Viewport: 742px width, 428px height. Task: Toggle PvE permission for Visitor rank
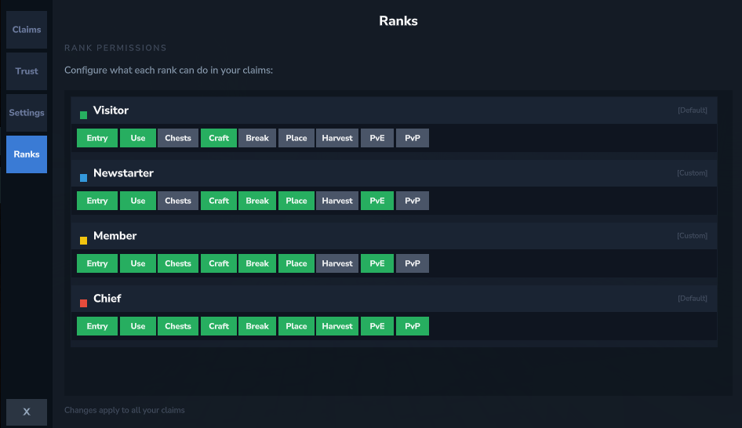(x=377, y=138)
